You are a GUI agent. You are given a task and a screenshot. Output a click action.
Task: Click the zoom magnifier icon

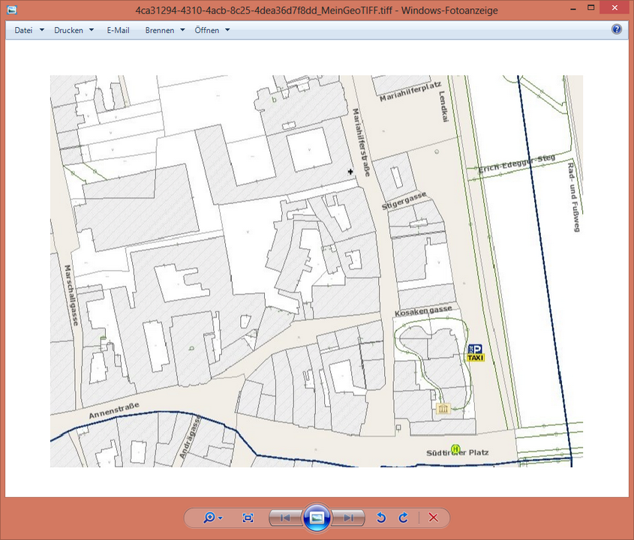tap(210, 517)
